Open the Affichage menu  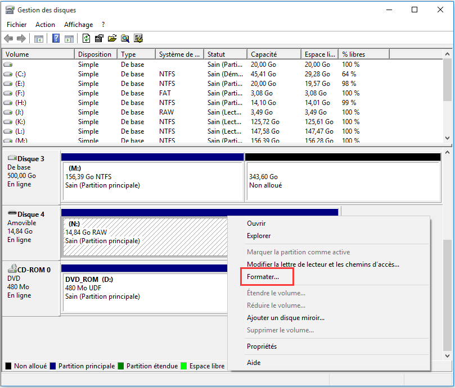pyautogui.click(x=79, y=25)
